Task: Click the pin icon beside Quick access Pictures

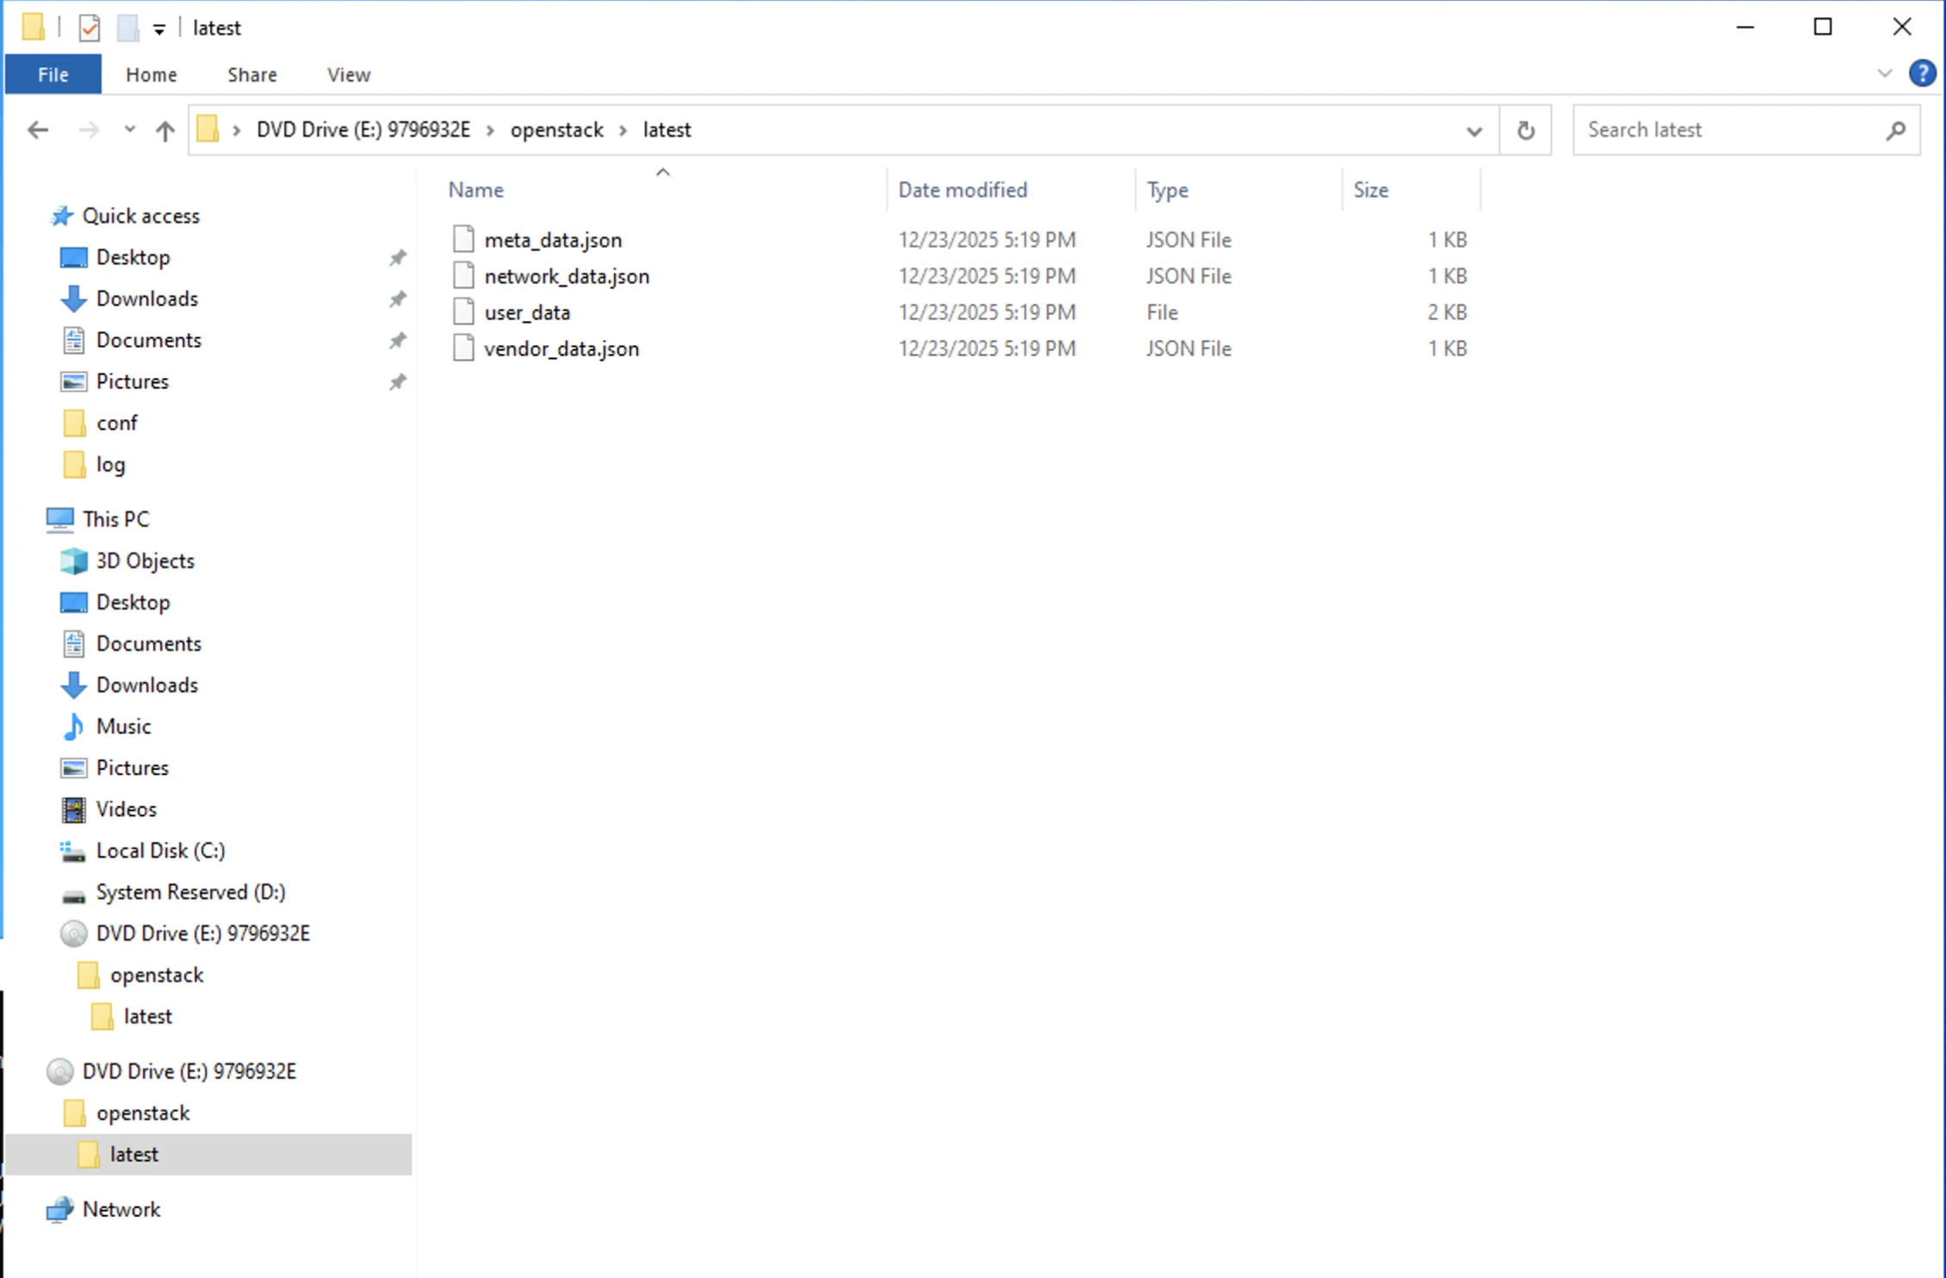Action: (x=397, y=382)
